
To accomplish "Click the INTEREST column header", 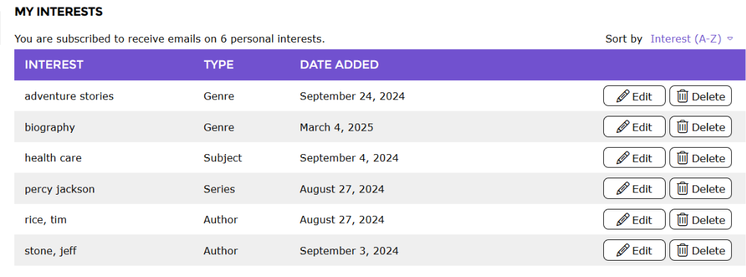I will pos(54,65).
